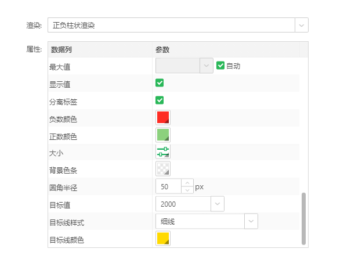This screenshot has height=263, width=344.
Task: Pick the red 负数颜色 swatch
Action: pyautogui.click(x=163, y=117)
